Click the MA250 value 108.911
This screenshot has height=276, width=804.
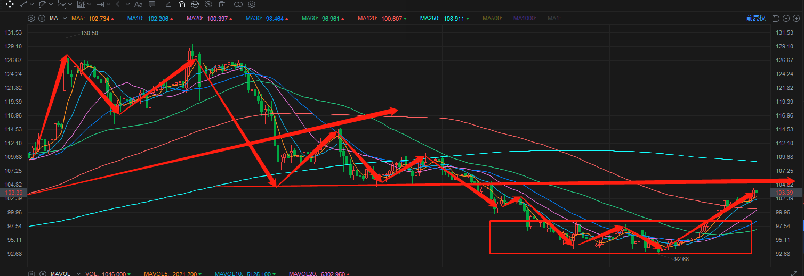click(x=454, y=18)
